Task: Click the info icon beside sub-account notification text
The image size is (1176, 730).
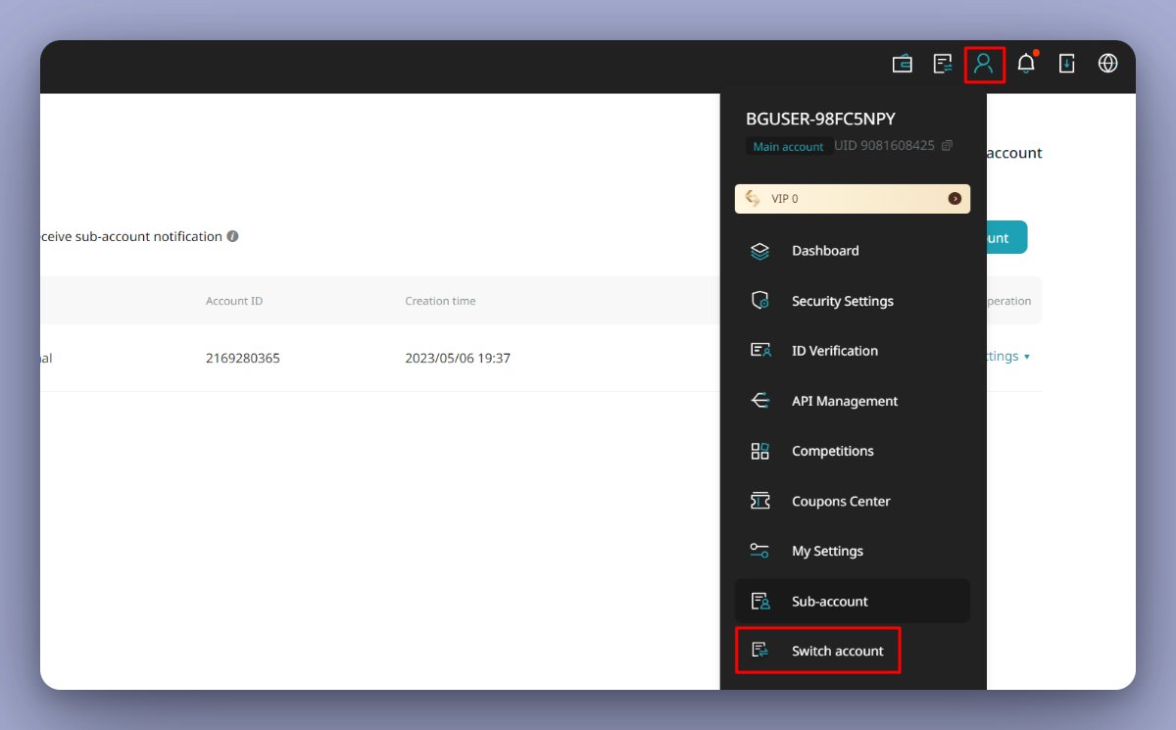Action: click(x=233, y=236)
